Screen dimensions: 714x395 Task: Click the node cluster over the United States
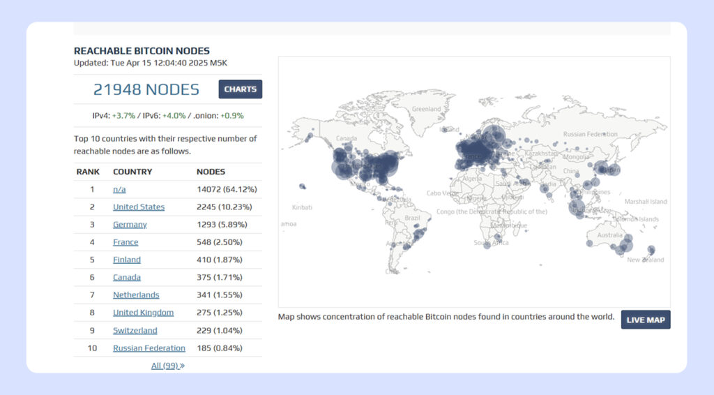[x=369, y=165]
